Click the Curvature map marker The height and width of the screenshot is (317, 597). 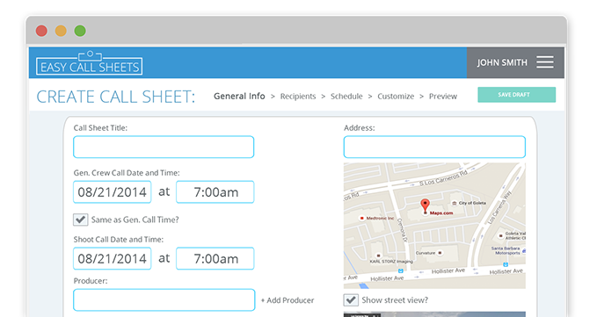coord(440,253)
